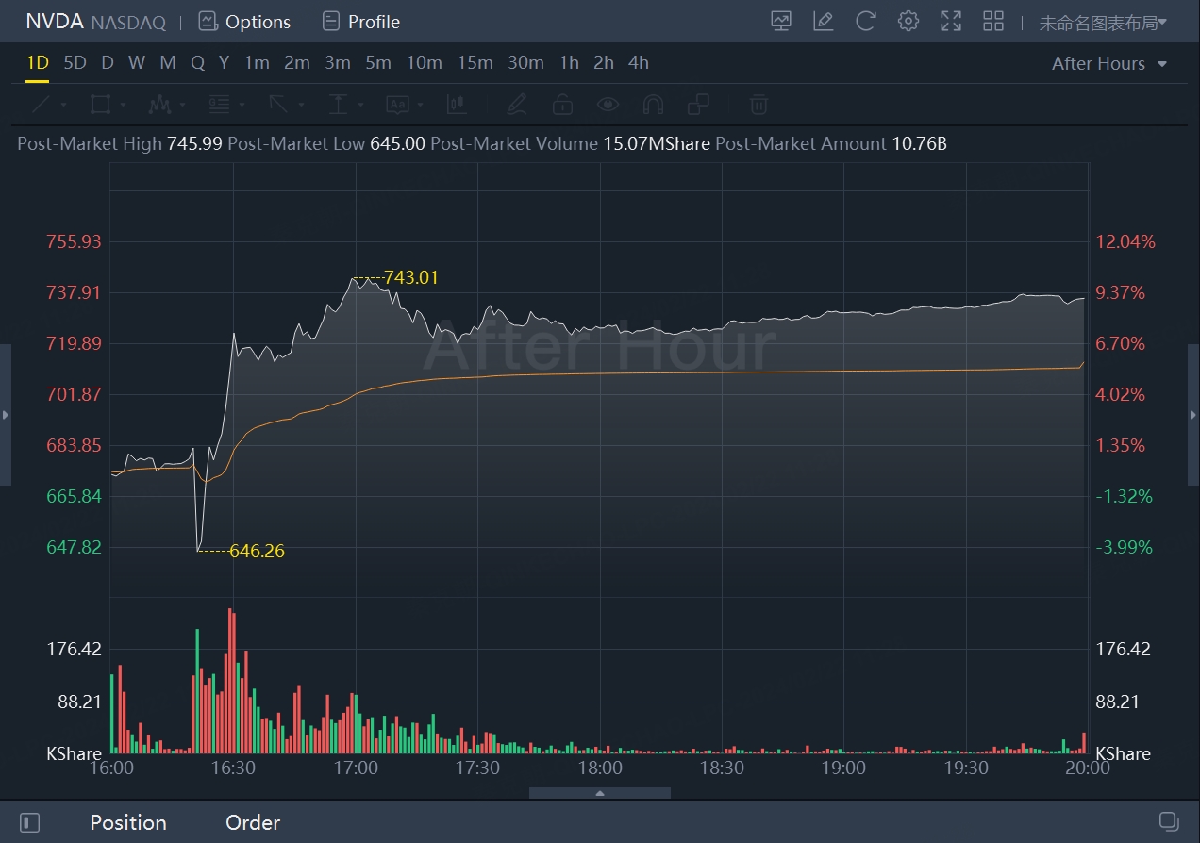Screen dimensions: 1200x843
Task: Select the zigzag wave pattern tool
Action: point(159,104)
